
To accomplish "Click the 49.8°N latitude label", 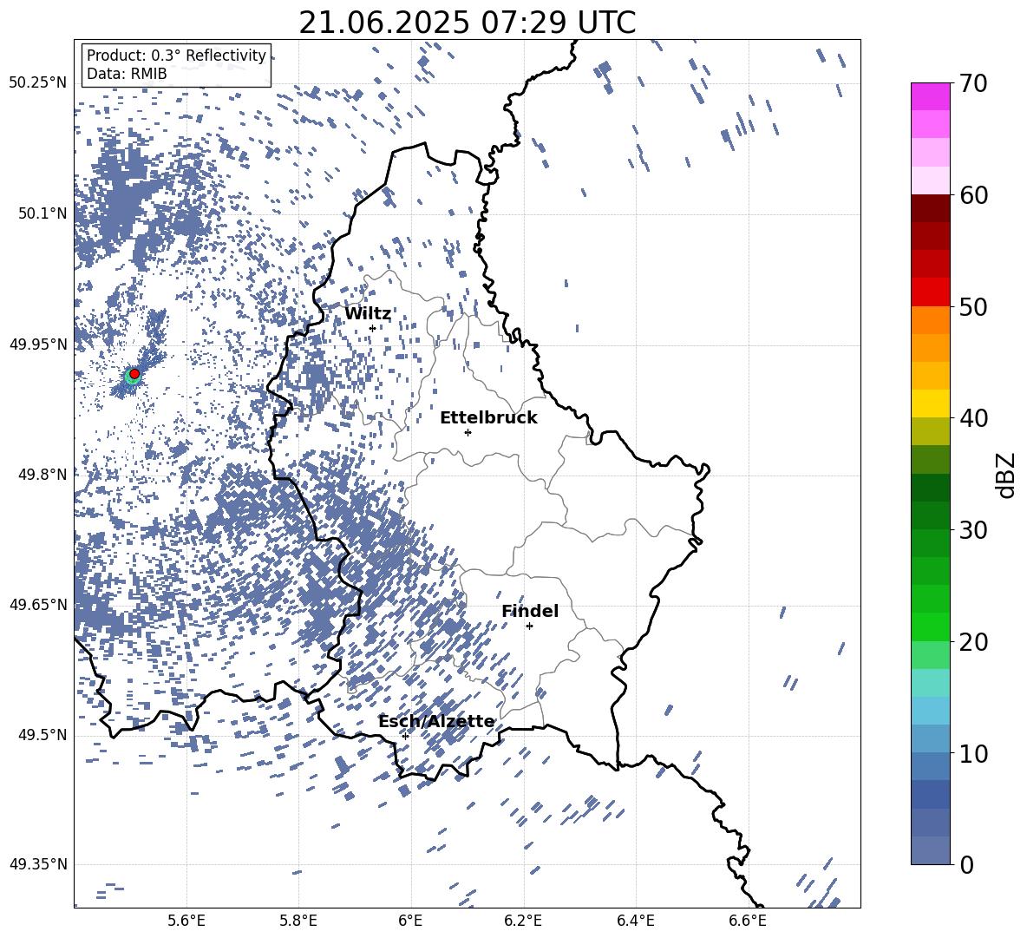I will click(x=43, y=475).
